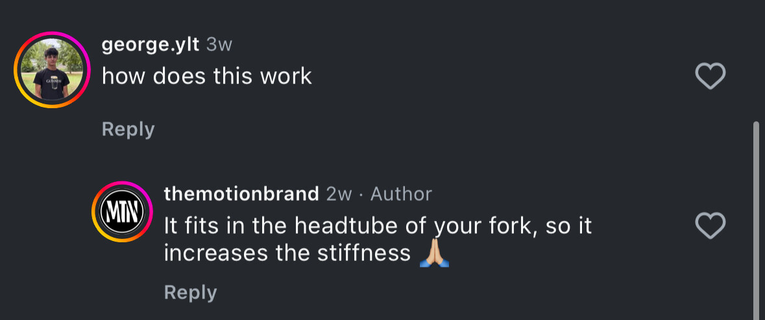The image size is (765, 320).
Task: Reply to themotionbrand's comment
Action: click(190, 291)
